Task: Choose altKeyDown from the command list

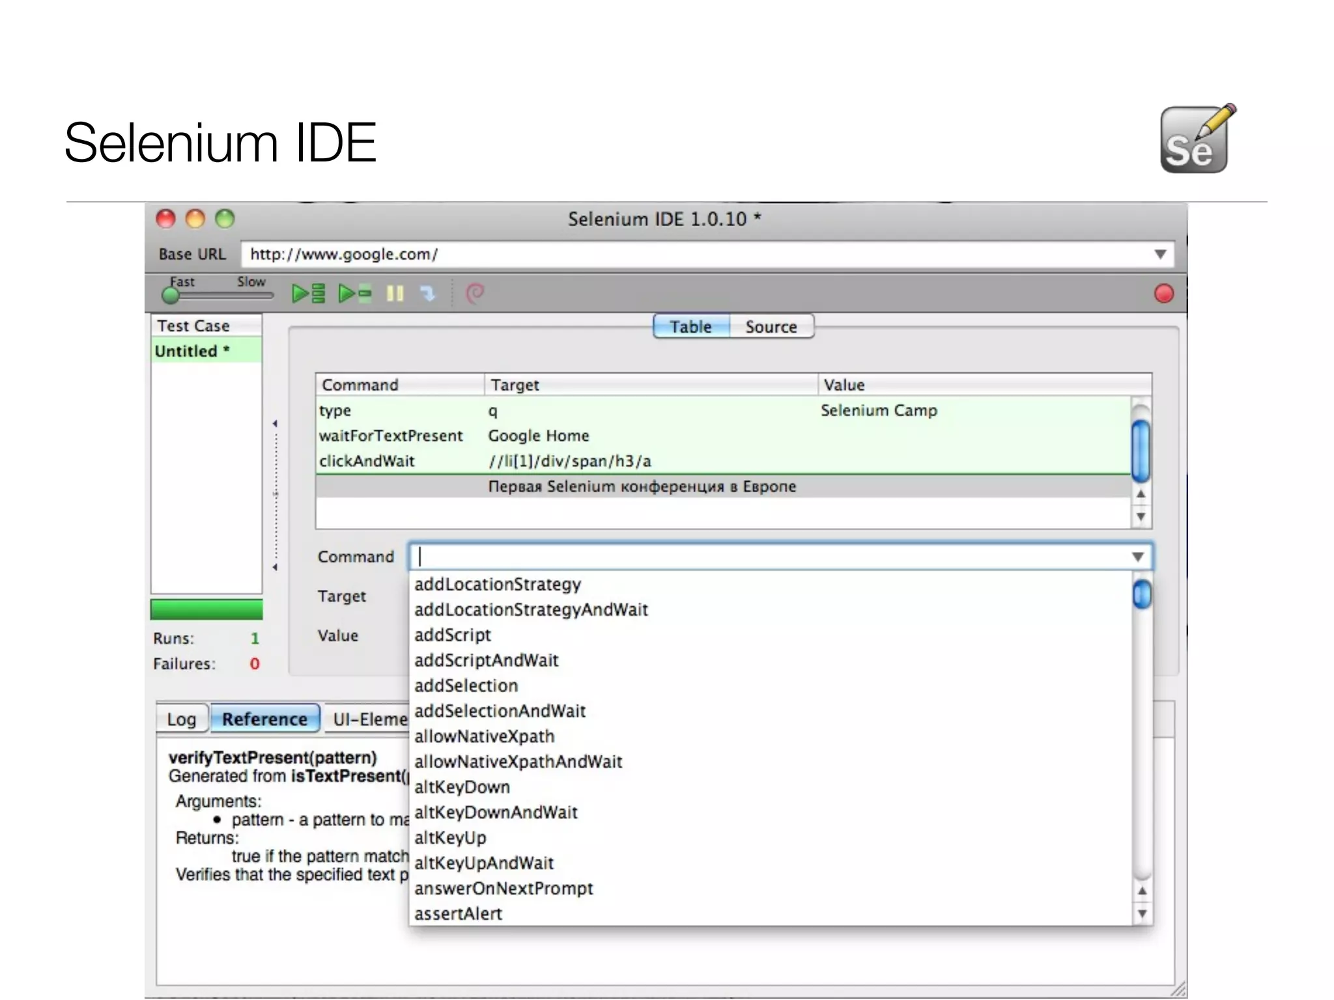Action: coord(771,787)
